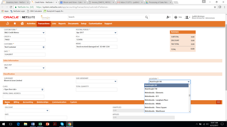Open the CBM Calculator bookmark
The height and width of the screenshot is (127, 227).
pos(35,11)
